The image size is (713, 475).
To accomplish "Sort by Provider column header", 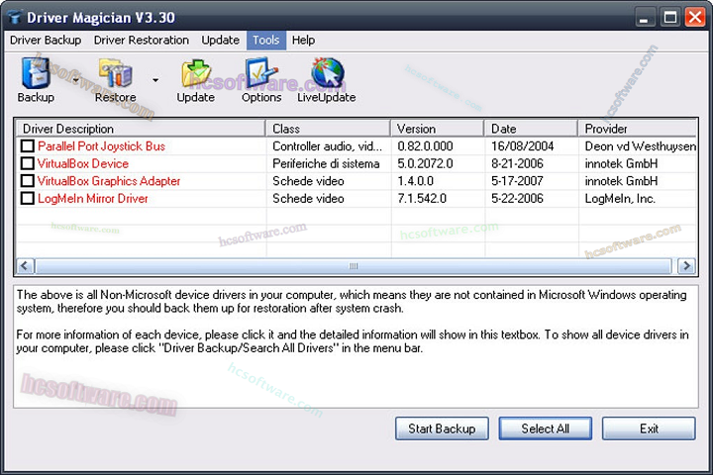I will click(638, 129).
